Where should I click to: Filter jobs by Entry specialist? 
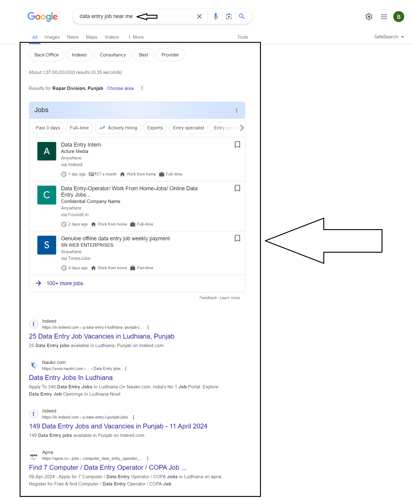189,128
